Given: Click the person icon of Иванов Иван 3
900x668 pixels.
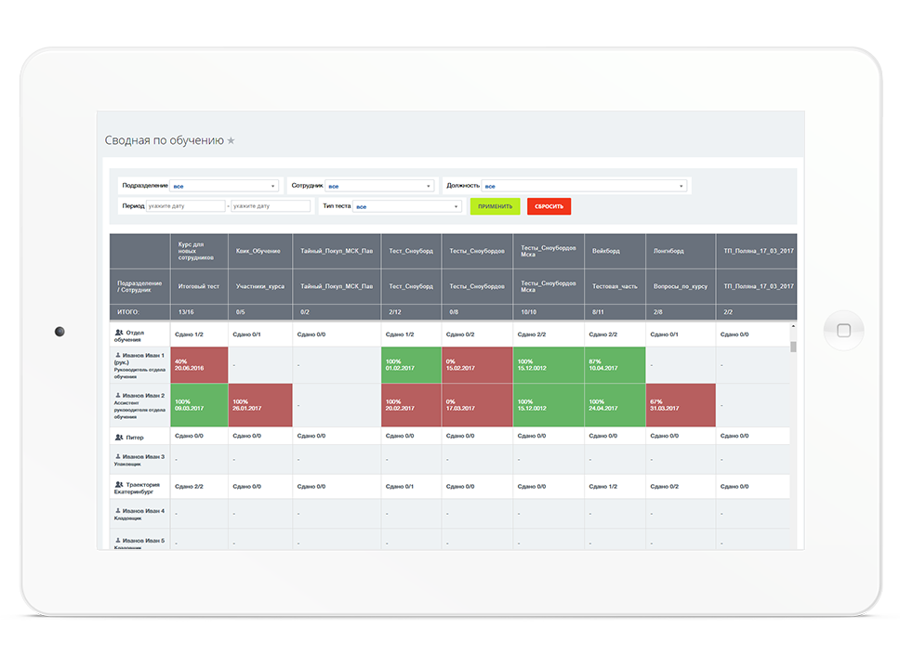Looking at the screenshot, I should pyautogui.click(x=118, y=456).
